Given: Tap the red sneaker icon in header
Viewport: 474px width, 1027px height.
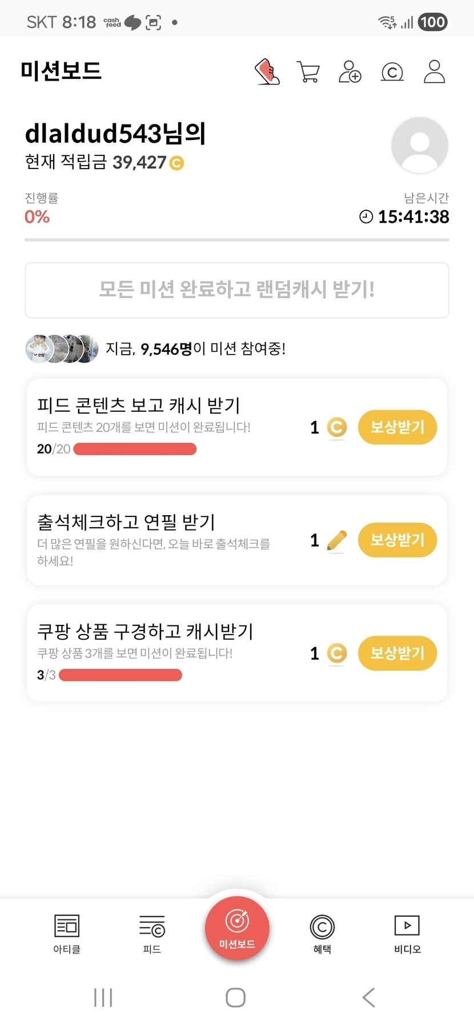Looking at the screenshot, I should tap(267, 72).
